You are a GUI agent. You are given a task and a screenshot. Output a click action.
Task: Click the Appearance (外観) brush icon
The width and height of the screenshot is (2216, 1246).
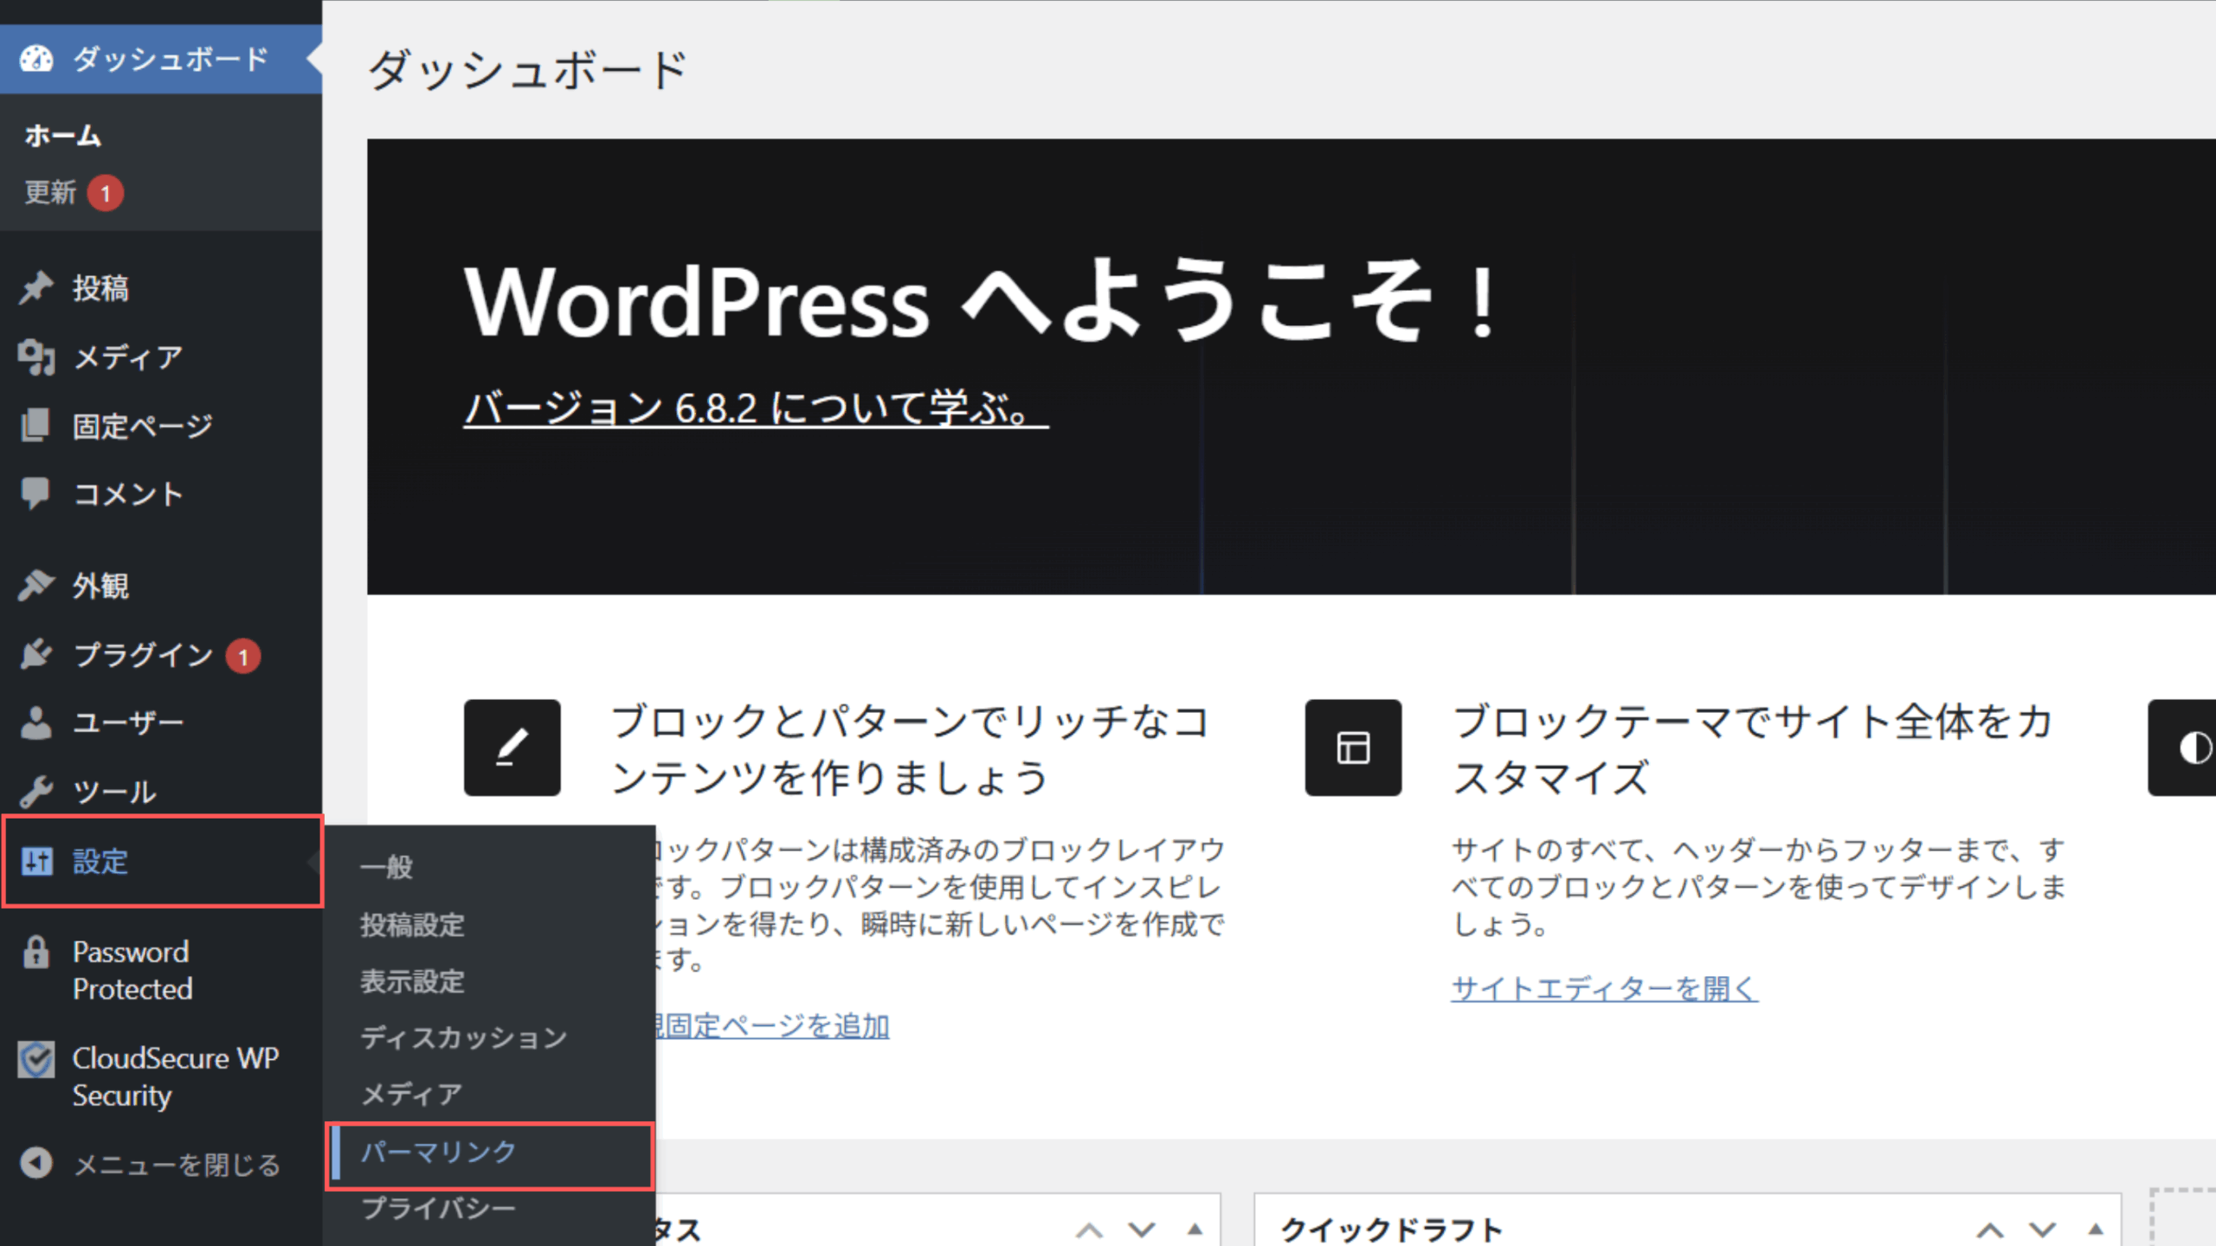pyautogui.click(x=36, y=586)
